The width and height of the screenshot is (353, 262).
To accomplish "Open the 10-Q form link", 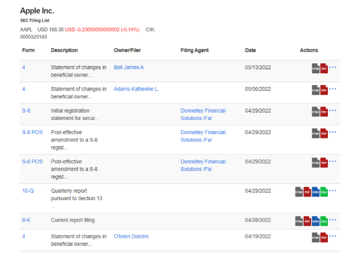I will tap(28, 191).
